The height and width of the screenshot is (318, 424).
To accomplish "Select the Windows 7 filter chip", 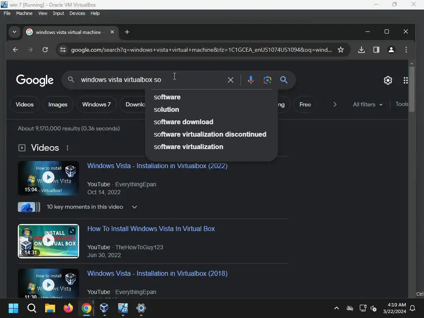I will click(96, 104).
